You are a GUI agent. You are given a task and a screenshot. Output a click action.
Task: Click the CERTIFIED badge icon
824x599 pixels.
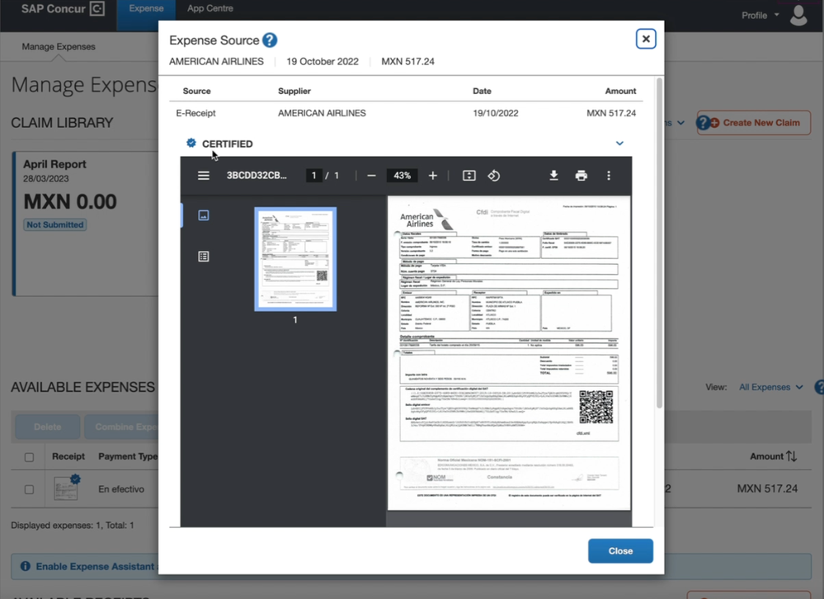click(x=191, y=143)
